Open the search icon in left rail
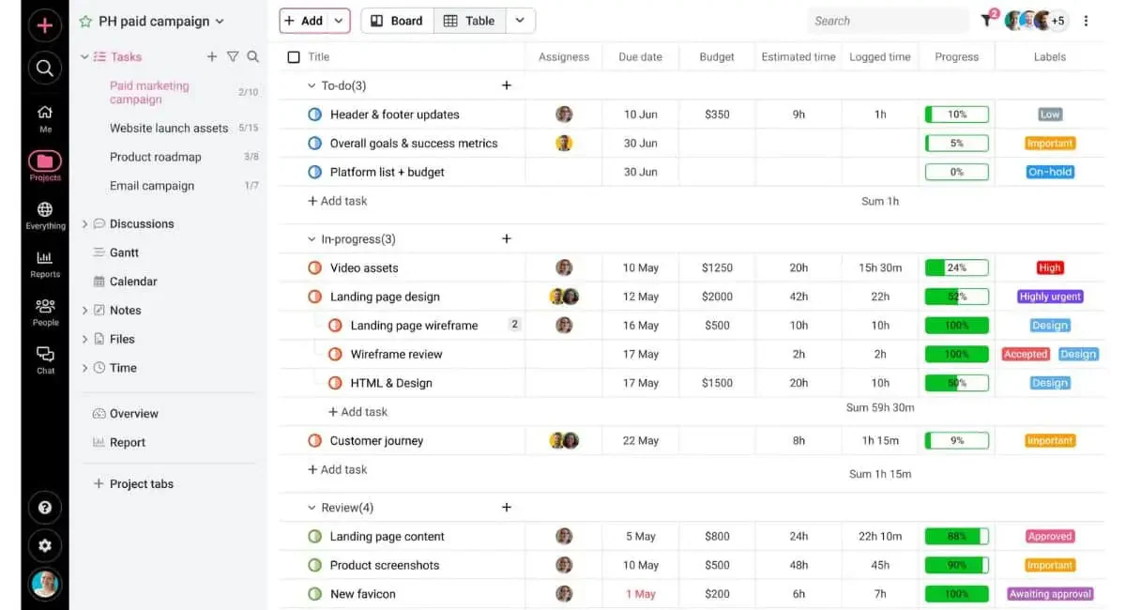The image size is (1126, 610). pyautogui.click(x=44, y=68)
